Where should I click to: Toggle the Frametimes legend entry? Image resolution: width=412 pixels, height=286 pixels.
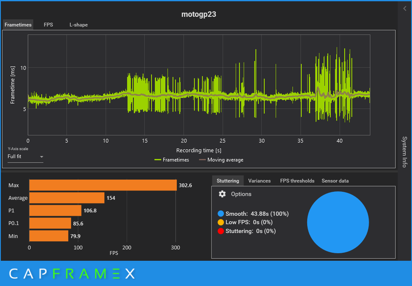pos(172,160)
